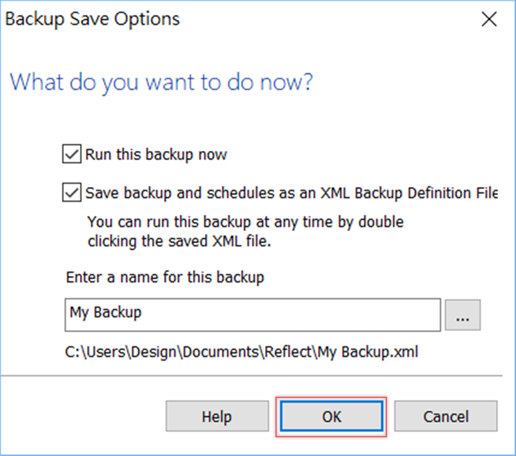516x456 pixels.
Task: Toggle the Run this backup now checkbox
Action: (70, 155)
